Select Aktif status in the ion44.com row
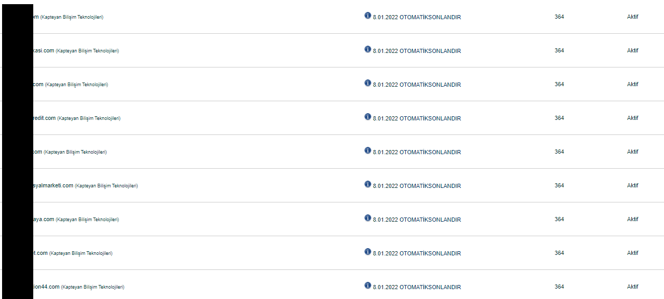Screen dimensions: 664x299 (x=632, y=287)
